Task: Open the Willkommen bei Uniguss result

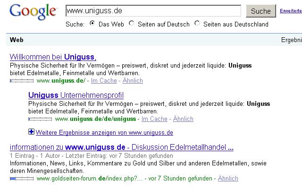Action: click(x=53, y=57)
